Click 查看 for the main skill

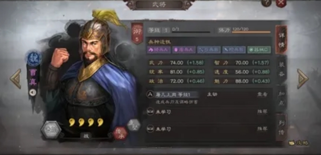(263, 94)
